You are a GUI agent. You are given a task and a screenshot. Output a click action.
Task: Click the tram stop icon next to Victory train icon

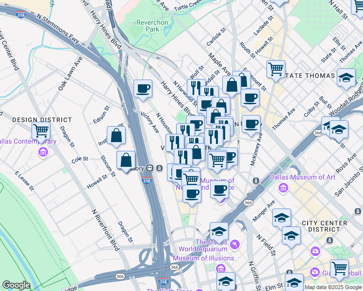click(159, 168)
